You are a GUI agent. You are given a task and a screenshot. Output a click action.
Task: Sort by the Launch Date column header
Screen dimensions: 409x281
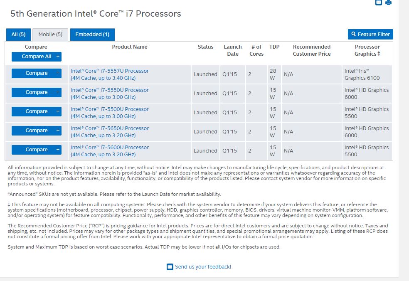click(233, 50)
